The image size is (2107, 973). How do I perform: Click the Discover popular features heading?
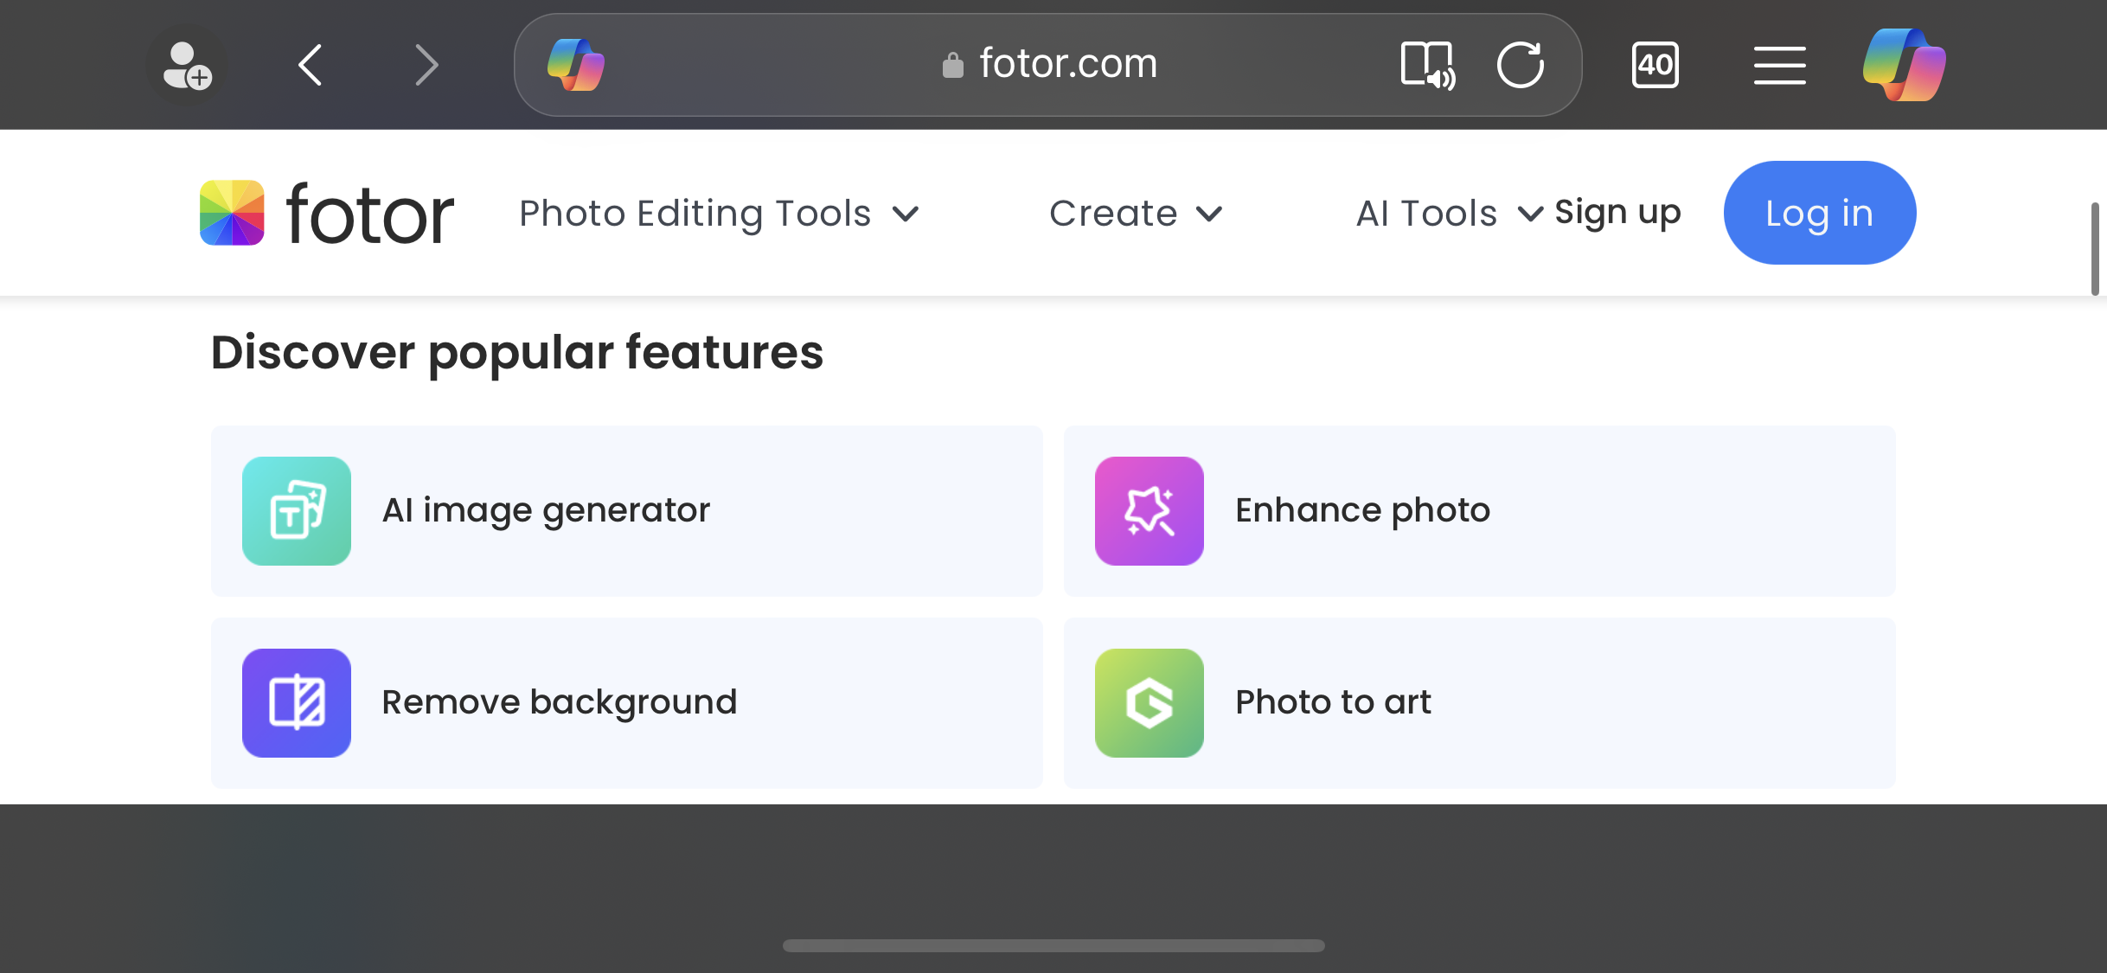coord(517,353)
